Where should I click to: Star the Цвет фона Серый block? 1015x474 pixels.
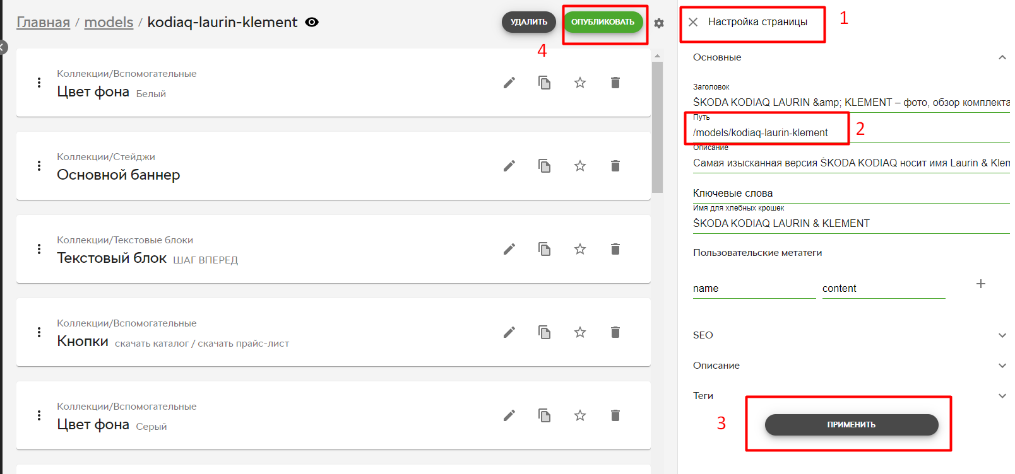[580, 415]
